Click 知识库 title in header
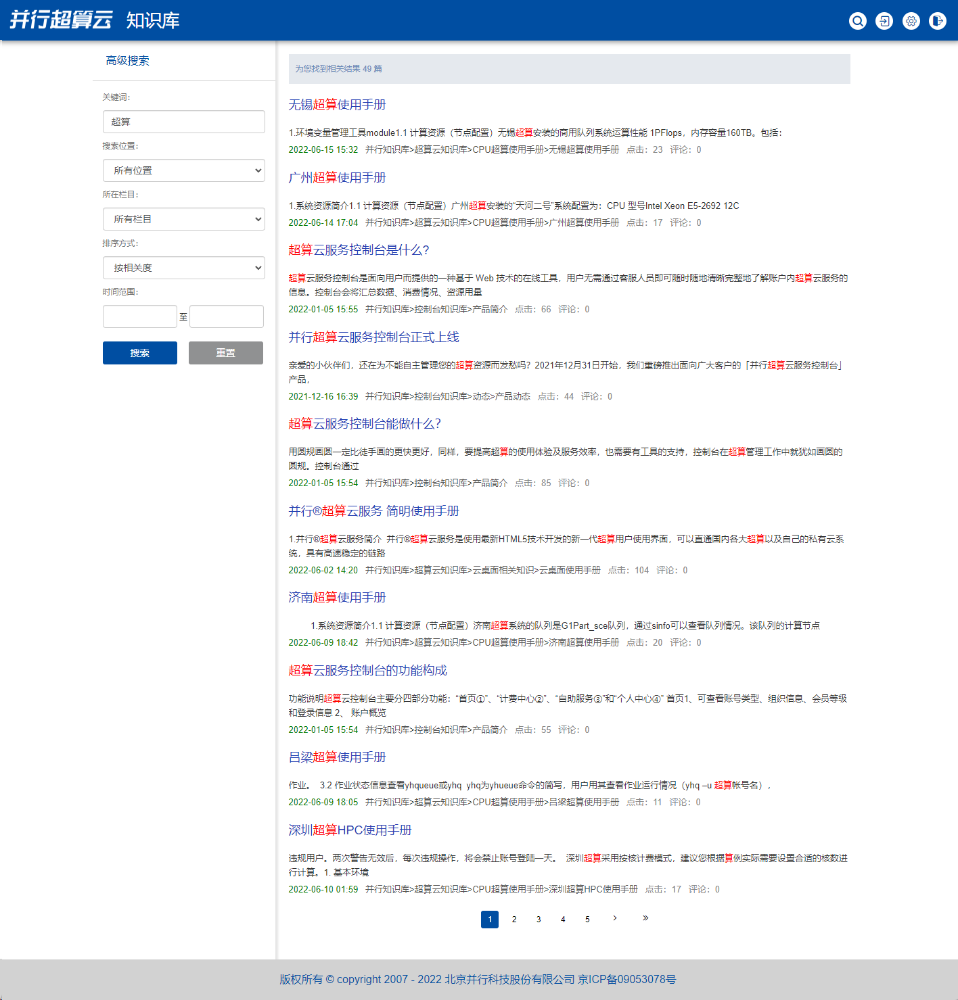 pos(153,20)
